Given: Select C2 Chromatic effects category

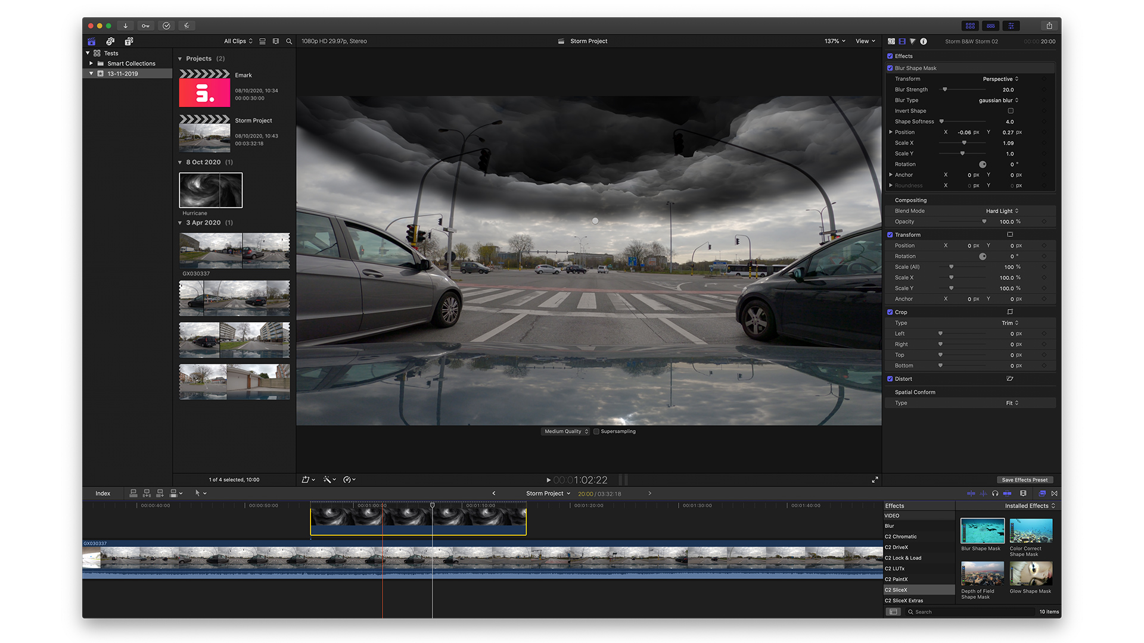Looking at the screenshot, I should tap(900, 536).
